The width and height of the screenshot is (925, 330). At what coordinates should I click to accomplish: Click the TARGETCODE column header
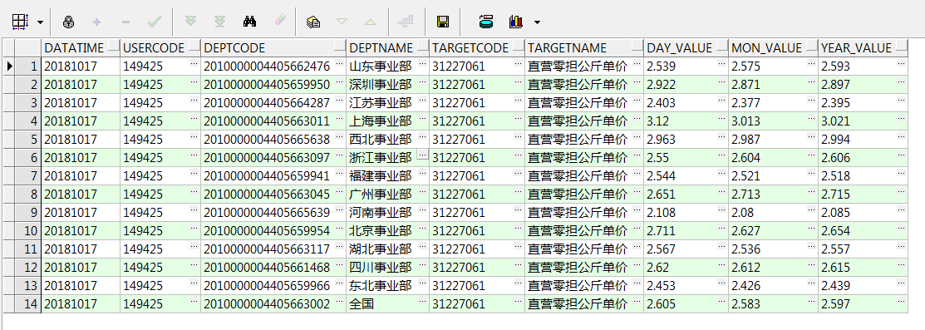point(477,48)
